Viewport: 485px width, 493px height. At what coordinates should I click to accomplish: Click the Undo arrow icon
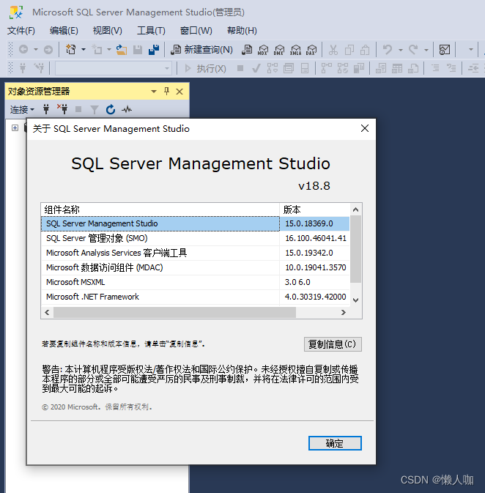point(388,49)
